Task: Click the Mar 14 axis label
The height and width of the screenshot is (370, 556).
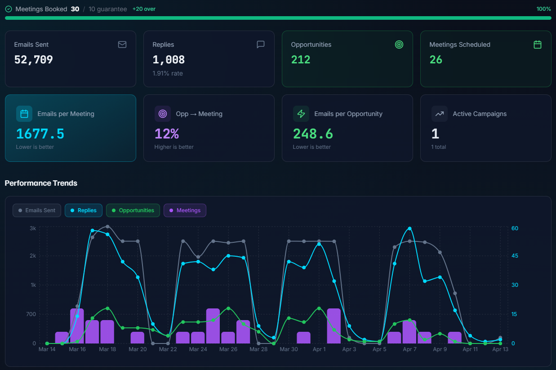Action: point(47,349)
